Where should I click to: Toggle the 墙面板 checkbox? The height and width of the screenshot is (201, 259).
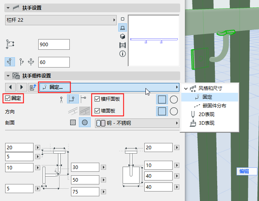(97, 111)
